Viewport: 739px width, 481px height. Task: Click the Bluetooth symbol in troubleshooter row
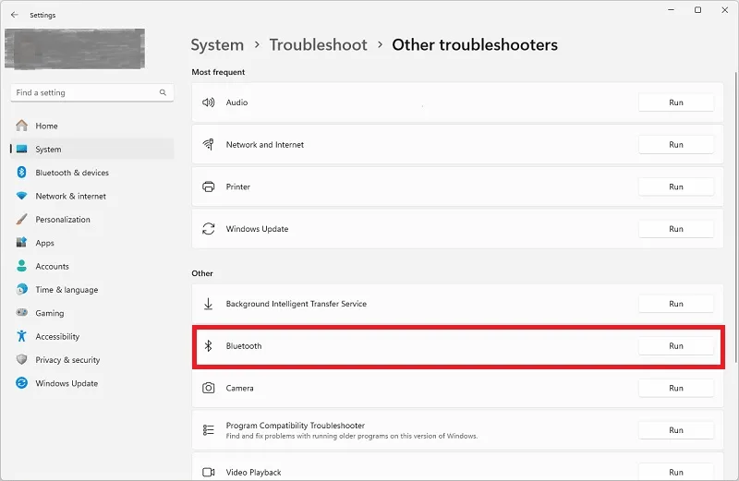tap(209, 346)
